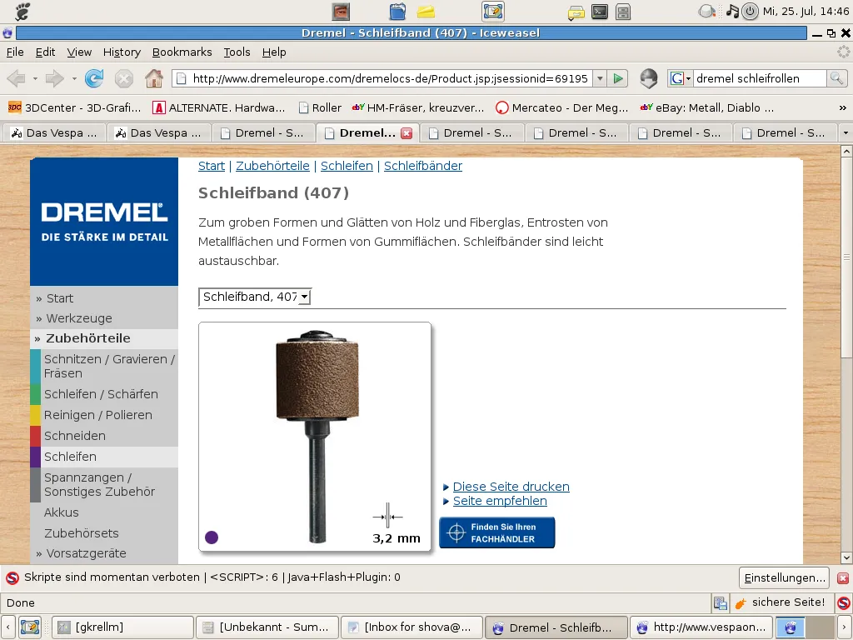
Task: Select Schleifen / Schärfen in sidebar
Action: 101,394
